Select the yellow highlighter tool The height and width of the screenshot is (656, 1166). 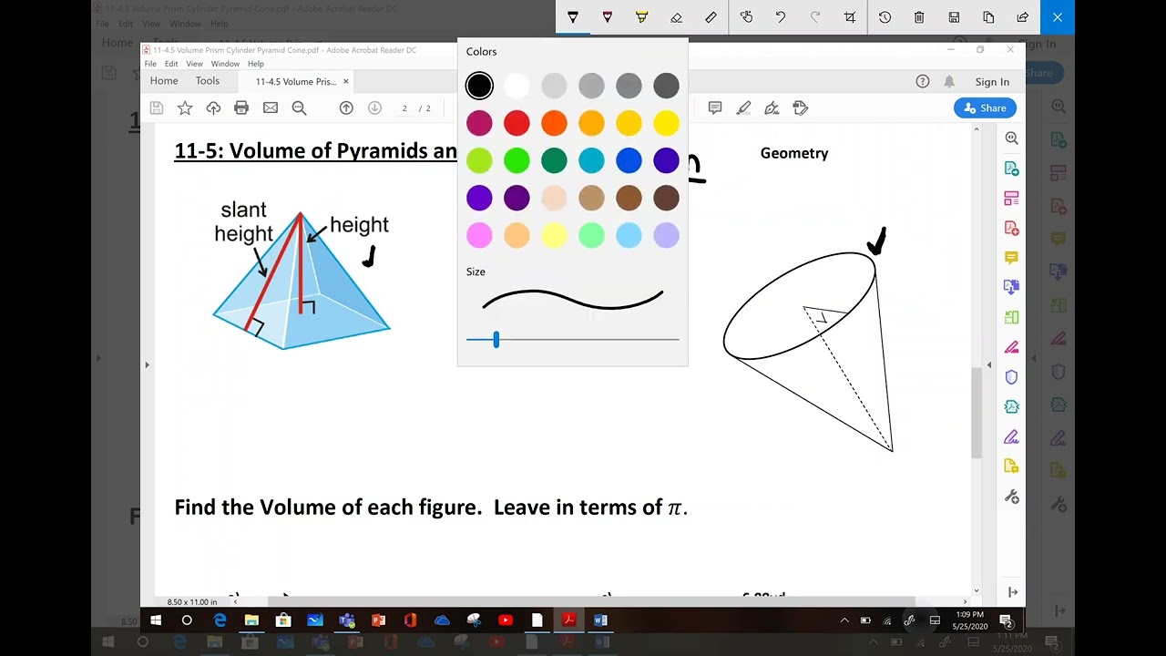click(x=642, y=17)
